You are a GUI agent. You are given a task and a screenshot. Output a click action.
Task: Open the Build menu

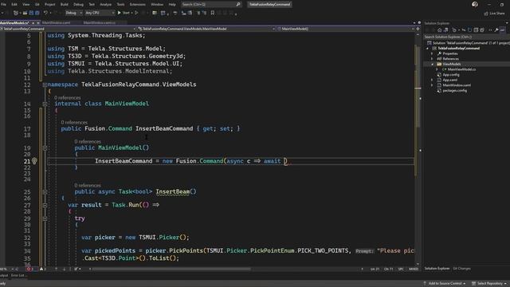click(x=65, y=5)
